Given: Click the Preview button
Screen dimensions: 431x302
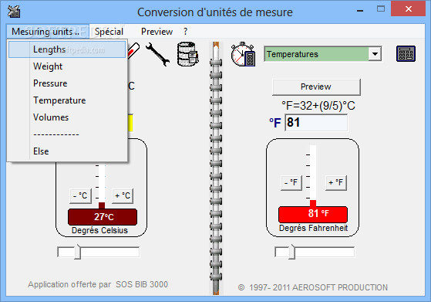Looking at the screenshot, I should click(316, 87).
